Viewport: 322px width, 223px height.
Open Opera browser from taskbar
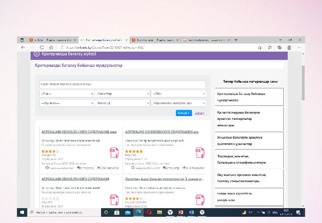pyautogui.click(x=149, y=212)
